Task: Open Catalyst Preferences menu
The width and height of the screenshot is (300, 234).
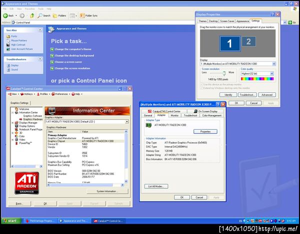Action: [x=61, y=94]
